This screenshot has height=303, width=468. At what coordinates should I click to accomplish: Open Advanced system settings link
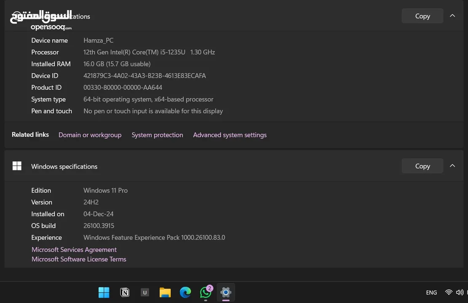coord(230,135)
